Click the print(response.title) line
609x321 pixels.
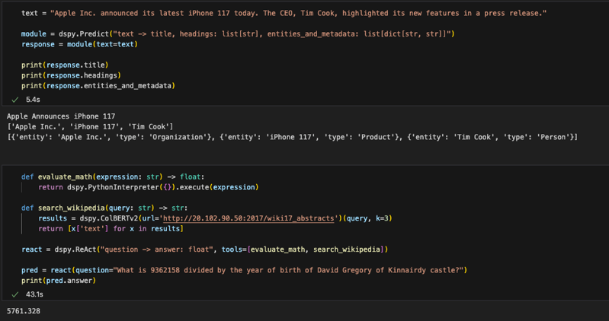click(x=65, y=65)
